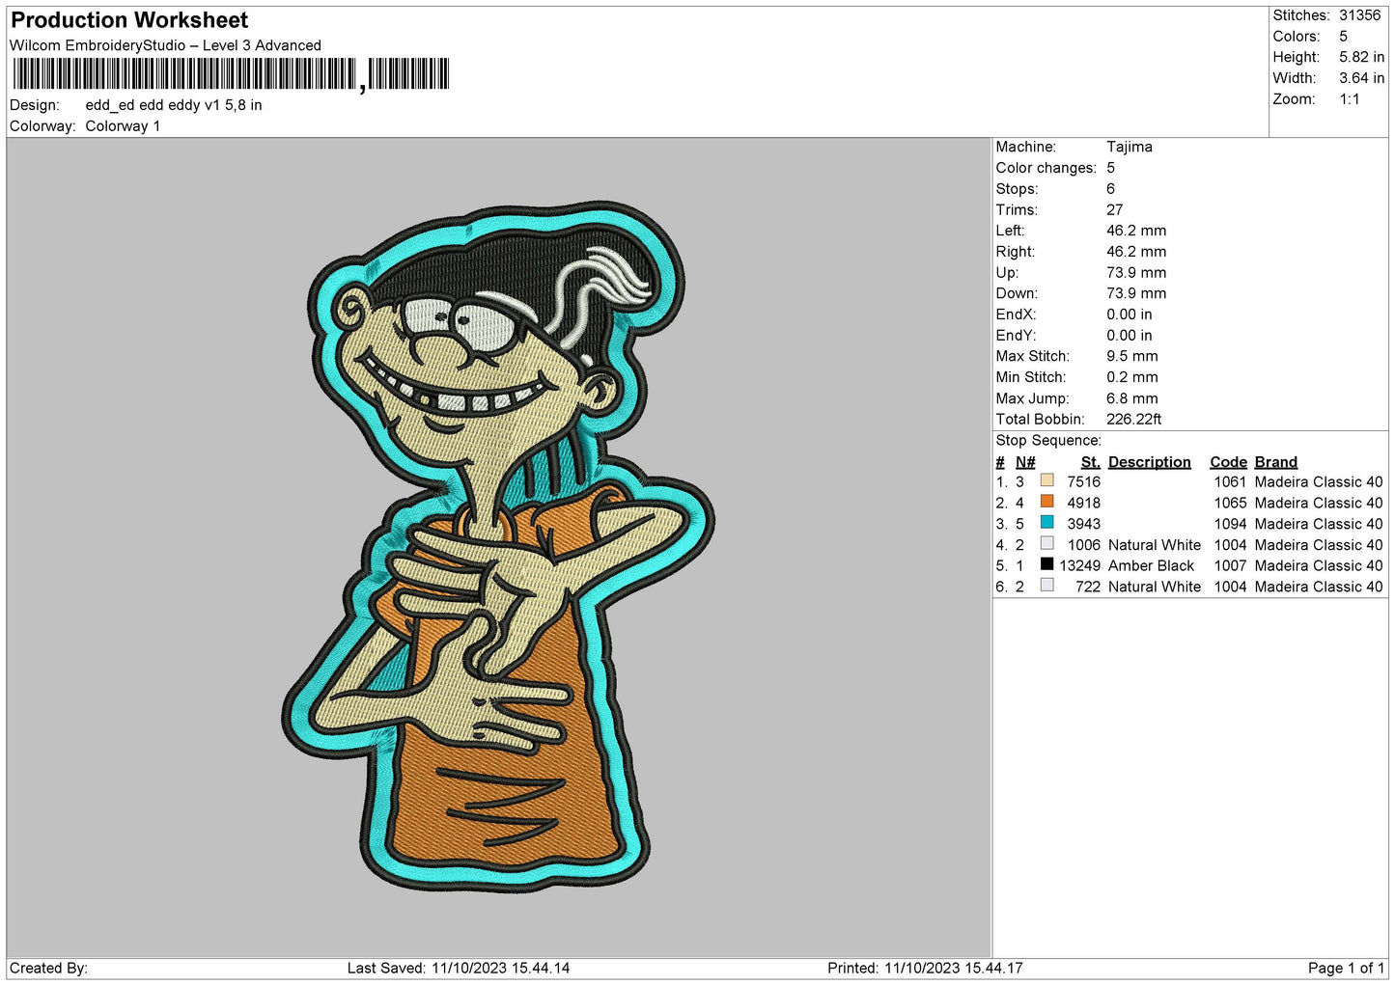This screenshot has height=985, width=1395.
Task: Click the embroidery design character preview
Action: [499, 546]
